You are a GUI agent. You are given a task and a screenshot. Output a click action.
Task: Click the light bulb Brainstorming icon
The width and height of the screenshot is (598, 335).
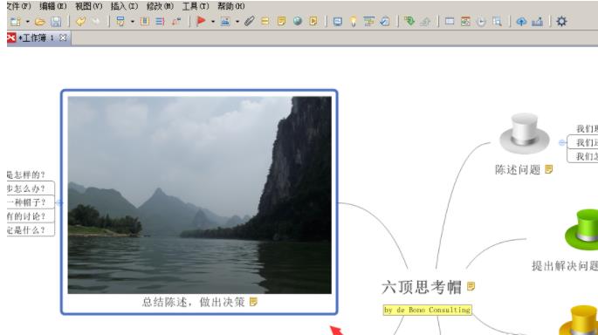point(354,21)
